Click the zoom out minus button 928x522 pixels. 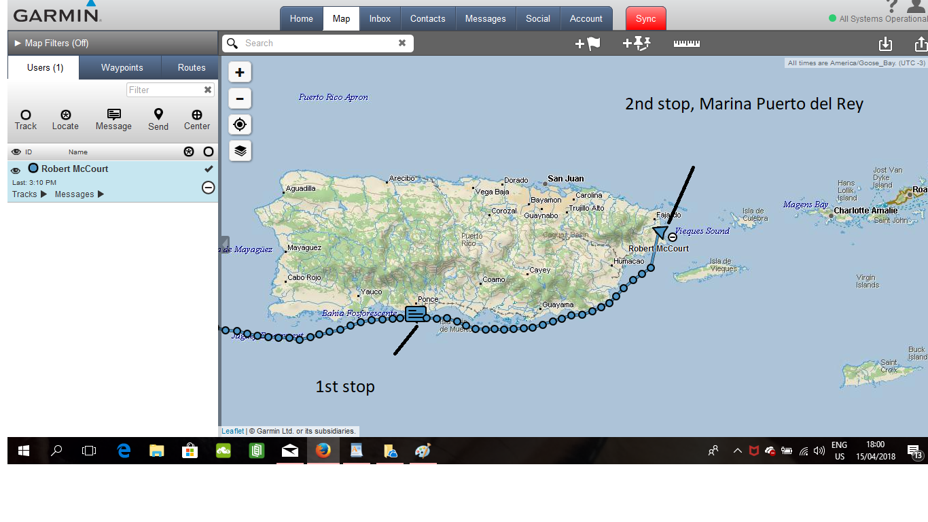240,99
